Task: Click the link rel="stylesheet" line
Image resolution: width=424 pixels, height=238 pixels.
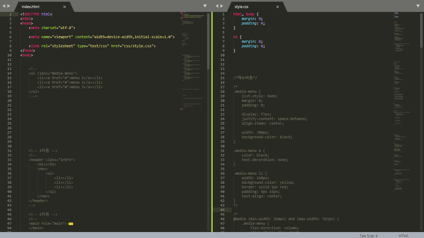Action: 92,46
